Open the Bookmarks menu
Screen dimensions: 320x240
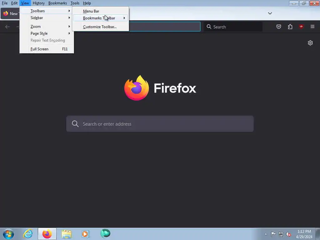coord(57,3)
